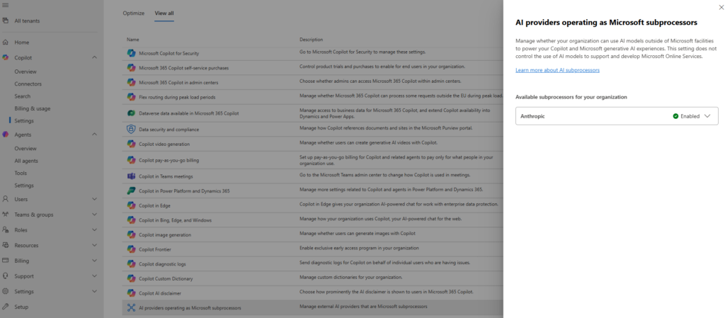Click the Copilot in Teams meetings icon
Screen dimensions: 725x318
click(131, 176)
